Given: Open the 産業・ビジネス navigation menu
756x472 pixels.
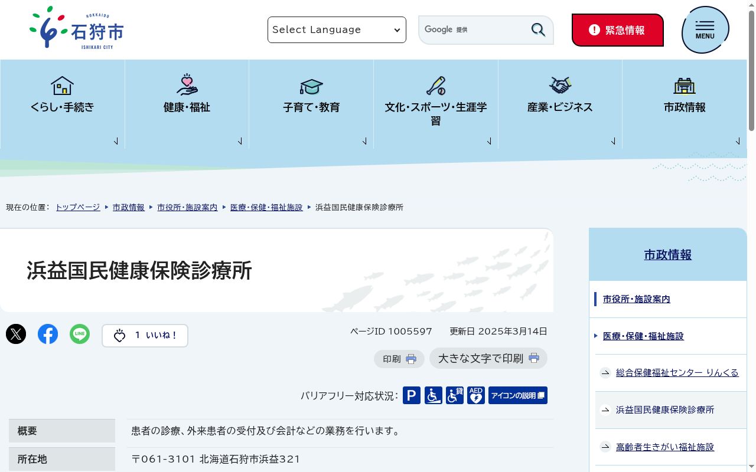Looking at the screenshot, I should [560, 104].
